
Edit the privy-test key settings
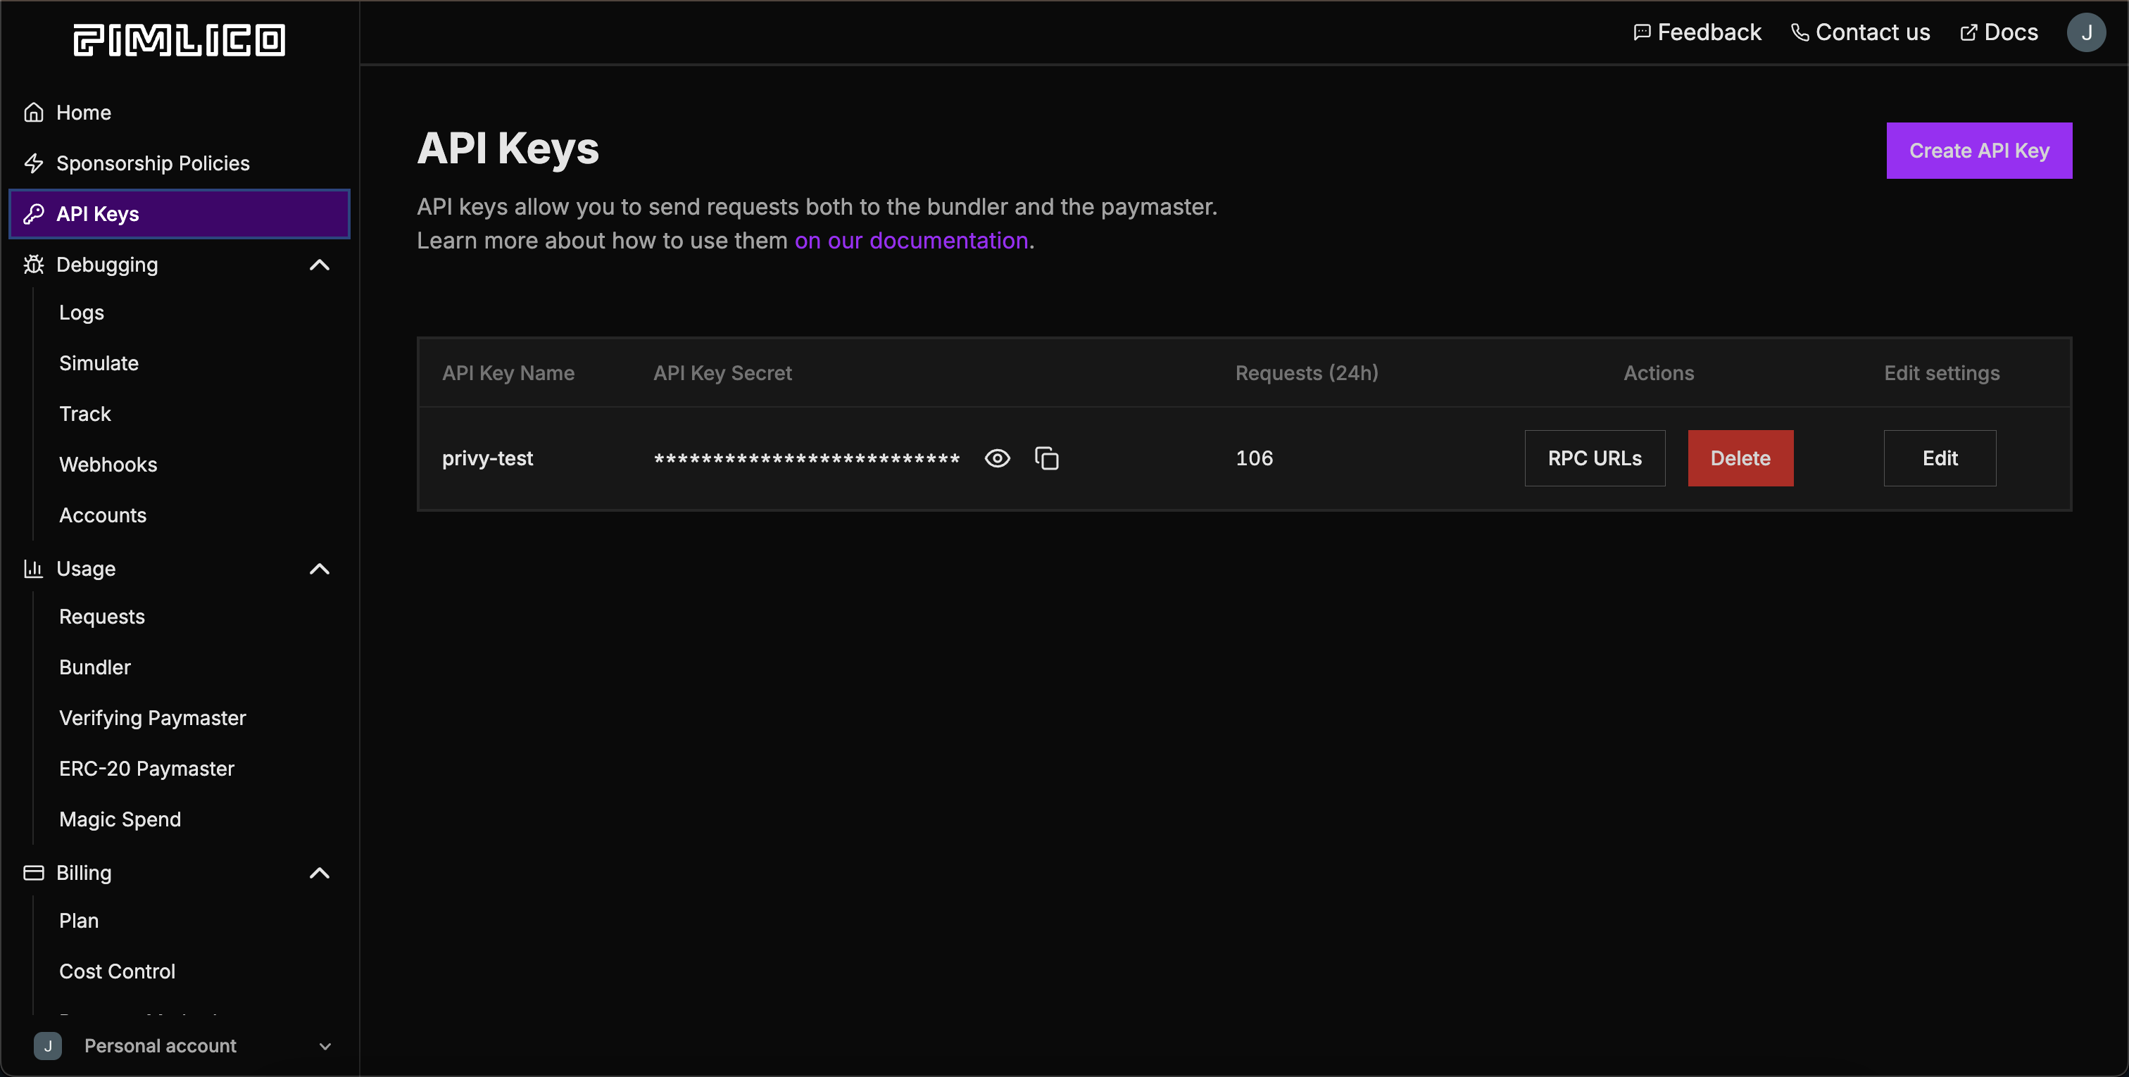click(1940, 458)
